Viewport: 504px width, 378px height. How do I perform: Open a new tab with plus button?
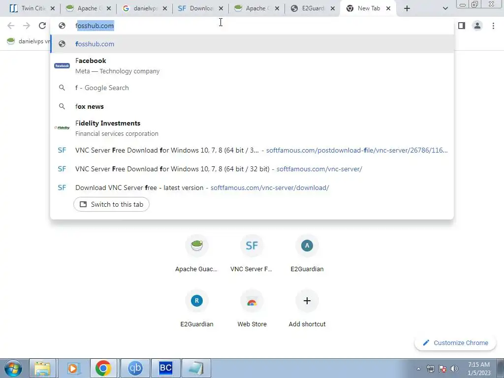[x=407, y=8]
